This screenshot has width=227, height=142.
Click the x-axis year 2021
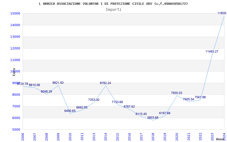point(189,137)
